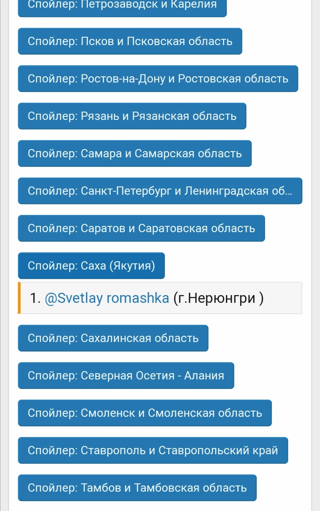The image size is (320, 511).
Task: Open the Ставрополь и Ставропольский край spoiler
Action: click(152, 450)
